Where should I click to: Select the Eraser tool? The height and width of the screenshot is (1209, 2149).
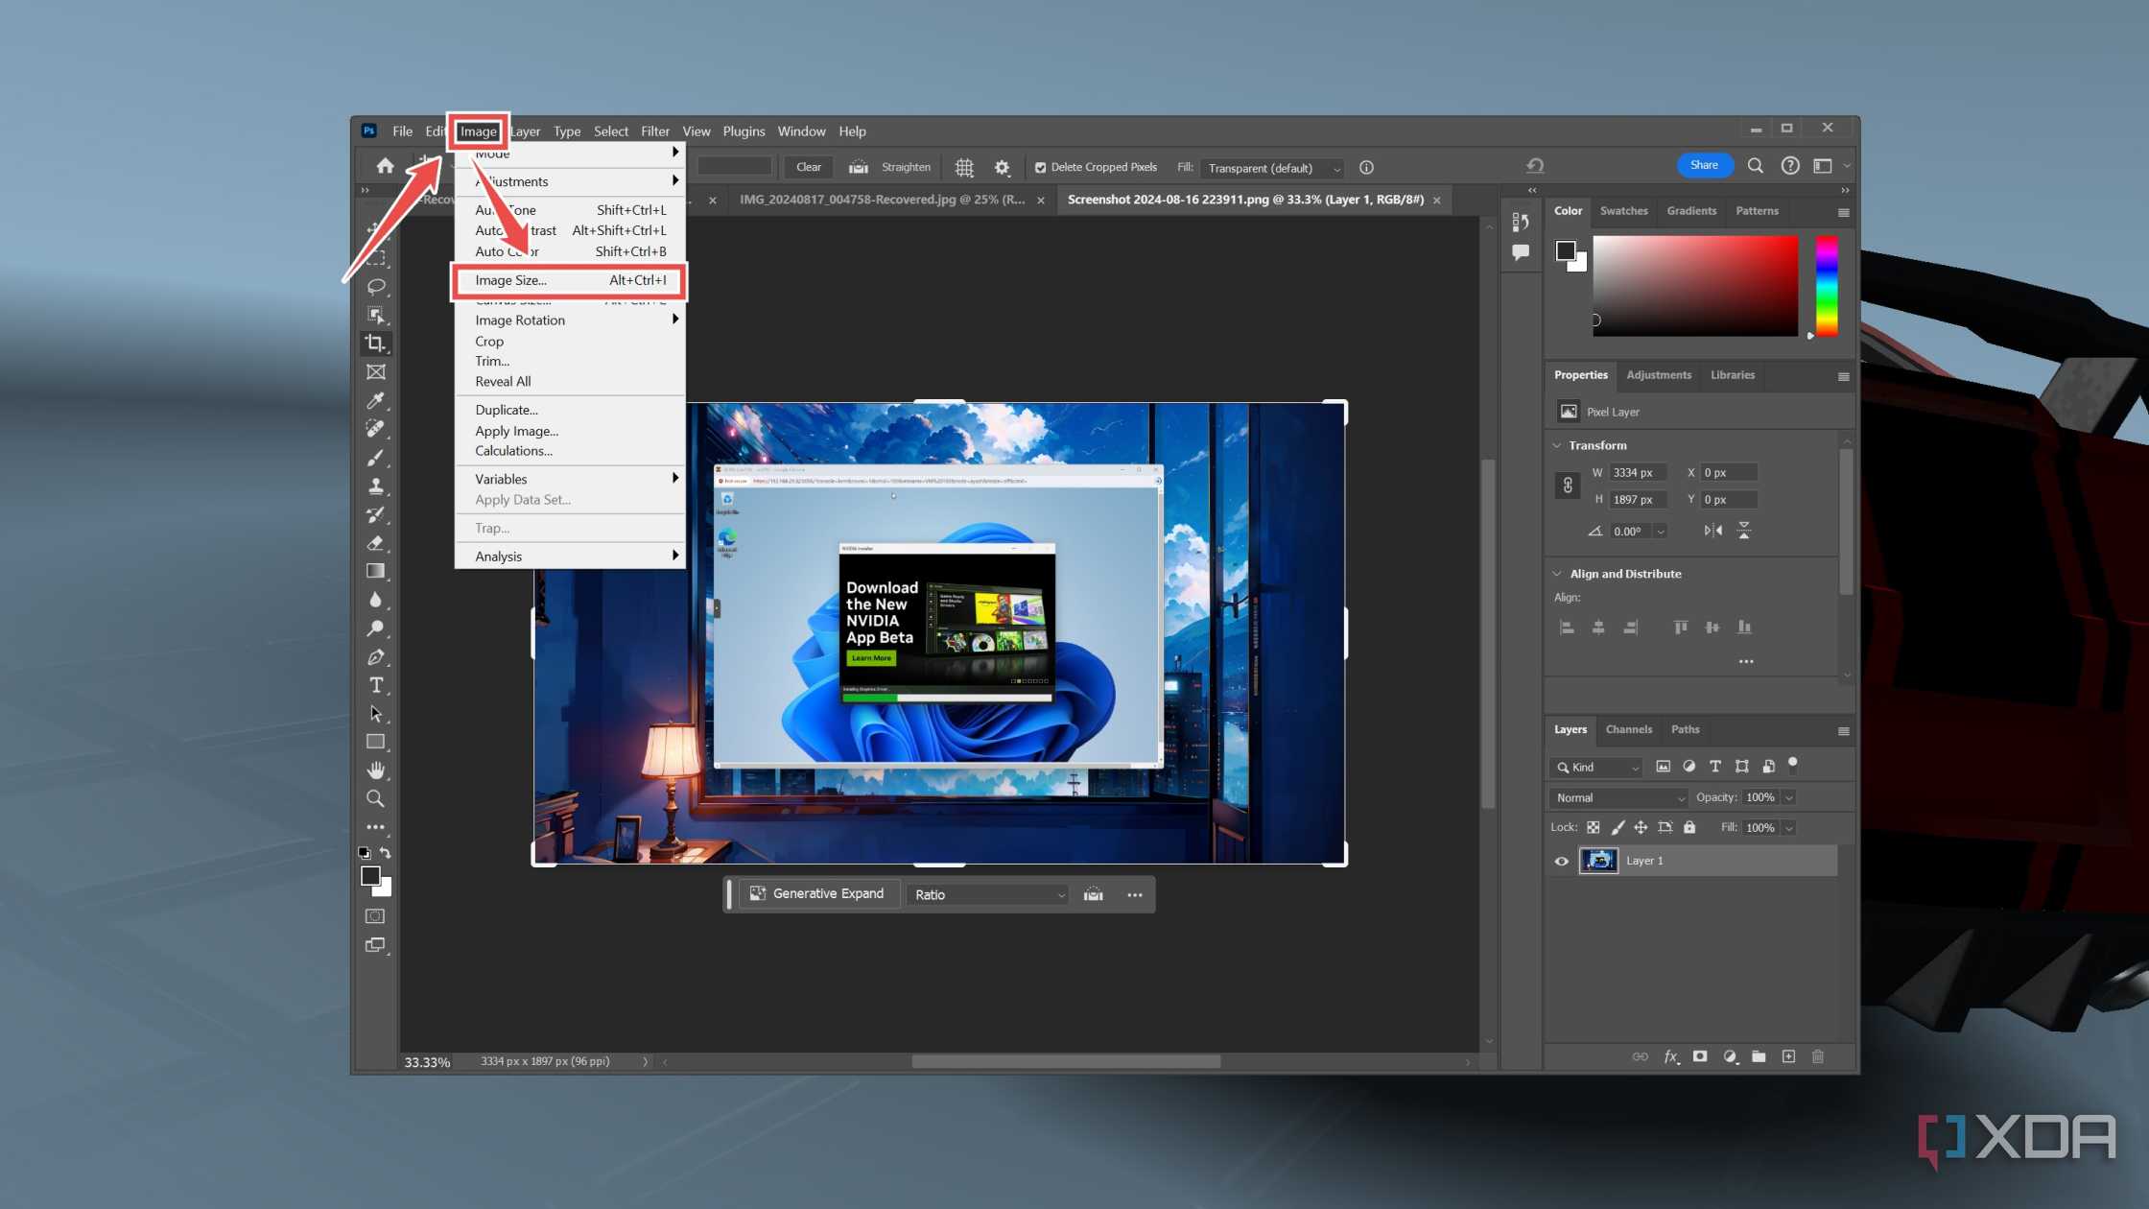(375, 543)
